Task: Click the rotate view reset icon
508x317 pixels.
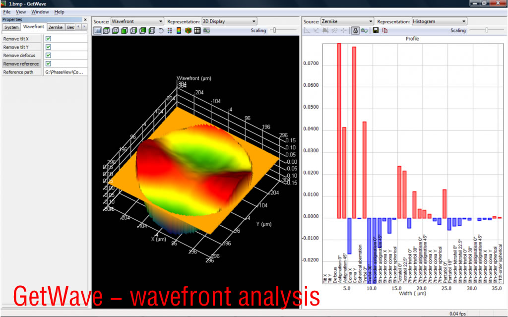Action: coord(161,31)
